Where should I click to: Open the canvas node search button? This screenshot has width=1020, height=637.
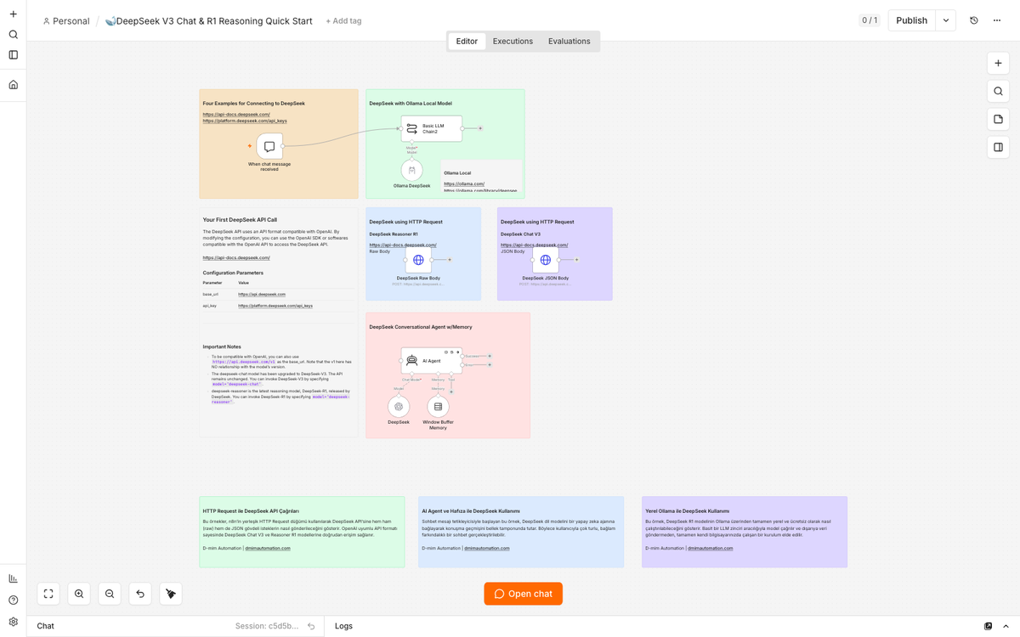998,91
